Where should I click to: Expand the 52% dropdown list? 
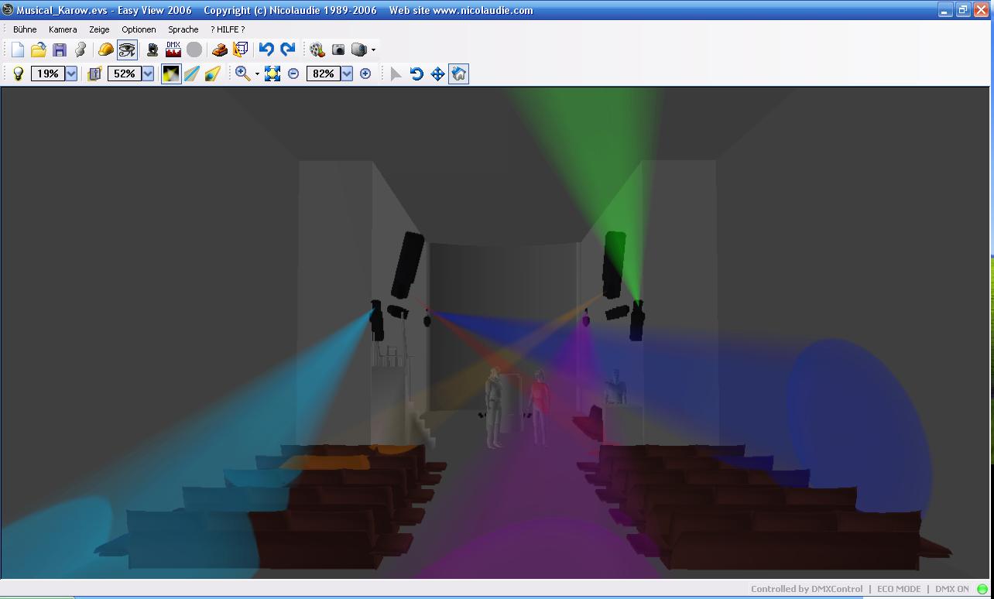tap(147, 74)
